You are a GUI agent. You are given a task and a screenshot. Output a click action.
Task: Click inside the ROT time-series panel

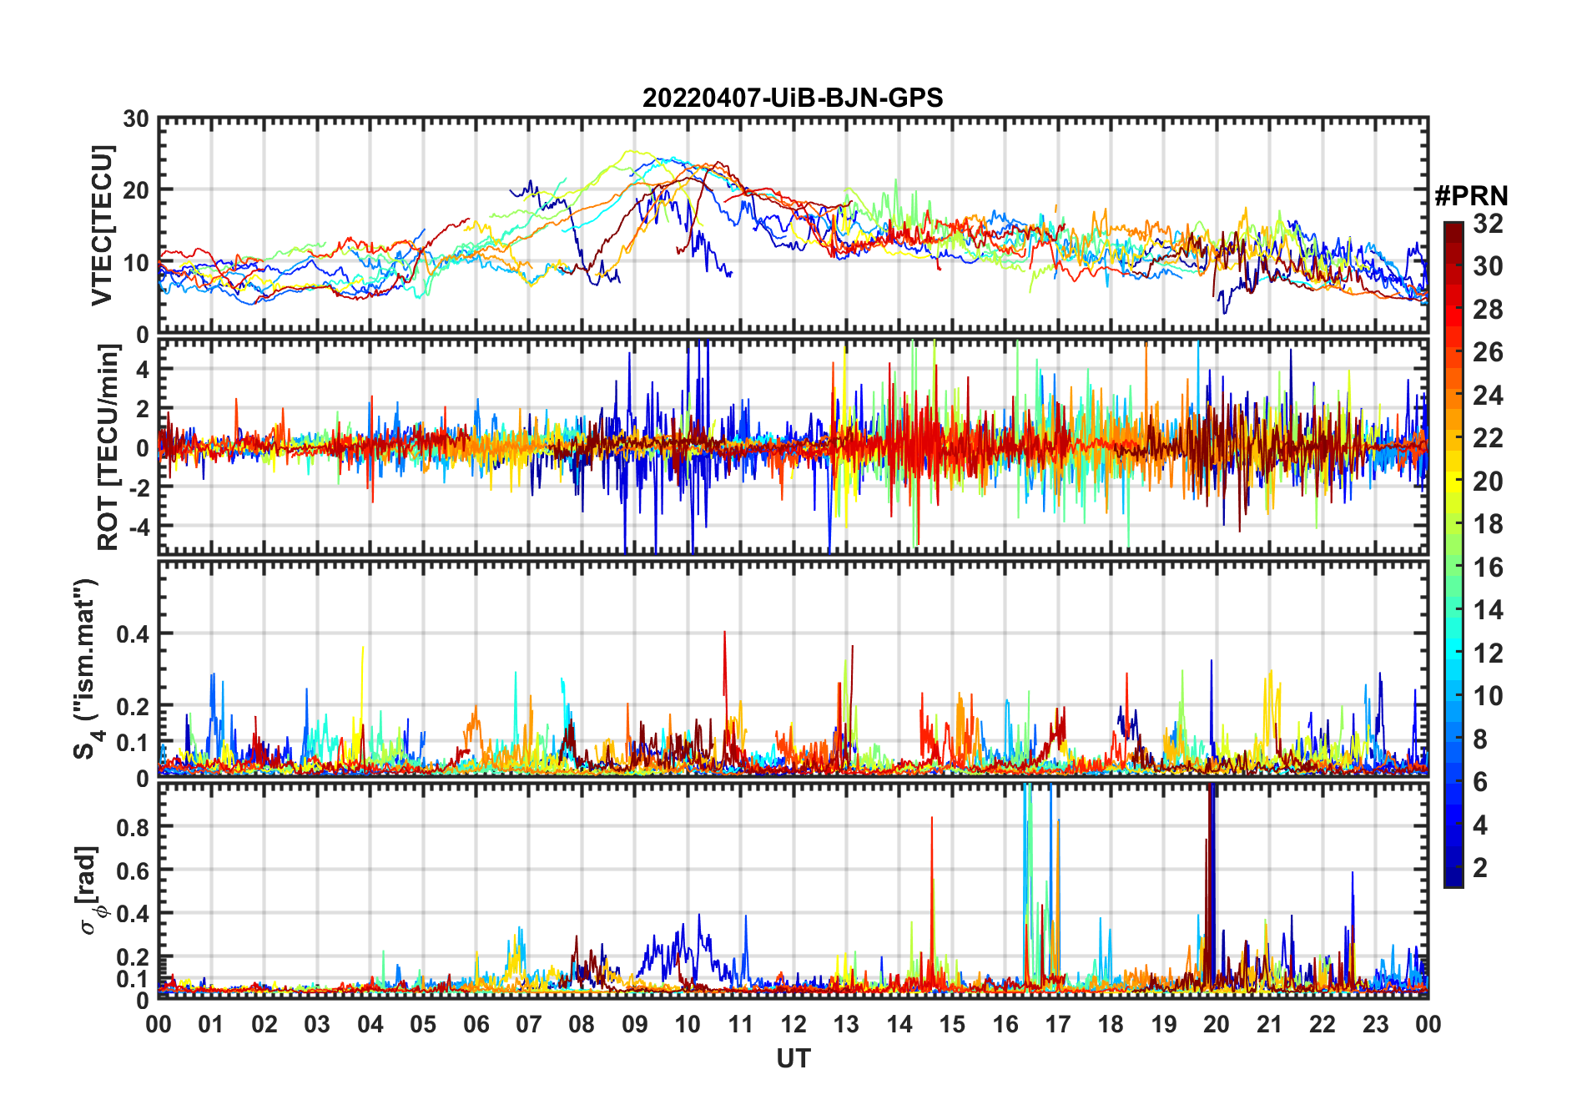click(x=793, y=446)
